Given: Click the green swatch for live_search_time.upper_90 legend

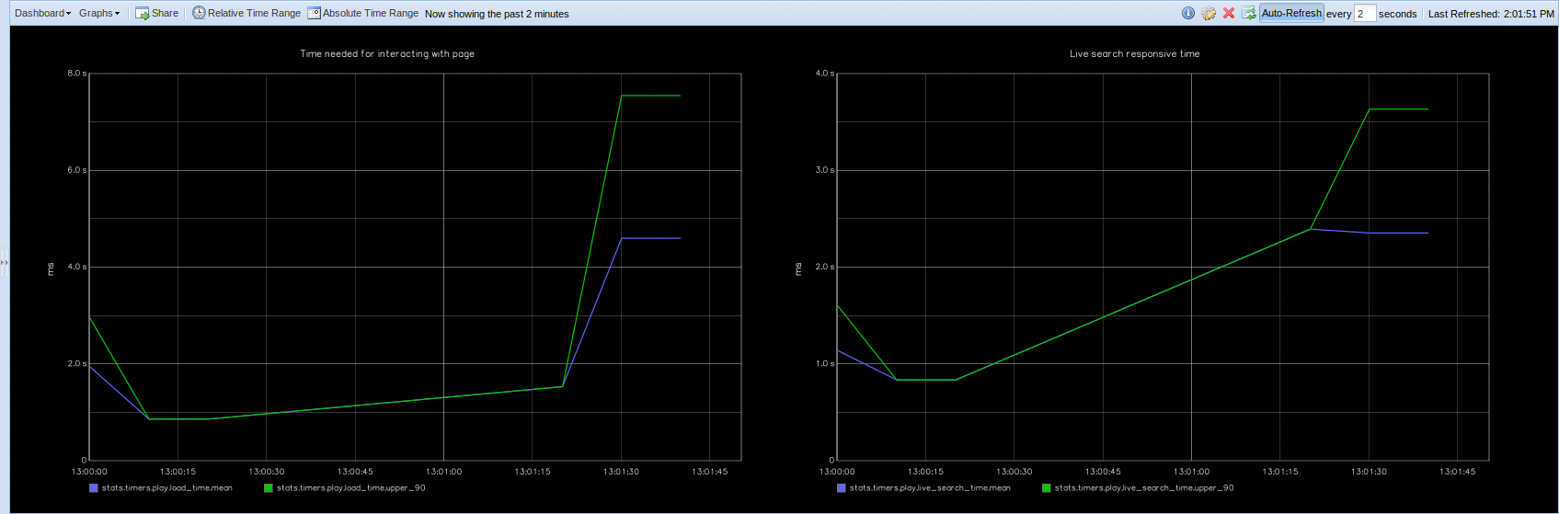Looking at the screenshot, I should [1047, 488].
